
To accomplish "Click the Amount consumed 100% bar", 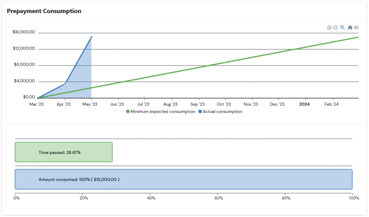I will [184, 179].
